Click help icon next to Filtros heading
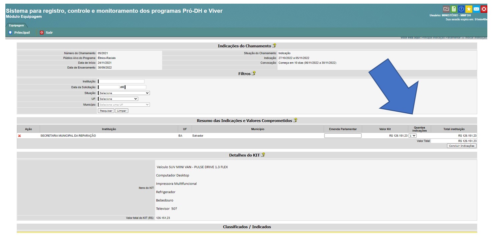The width and height of the screenshot is (493, 240). (x=253, y=74)
